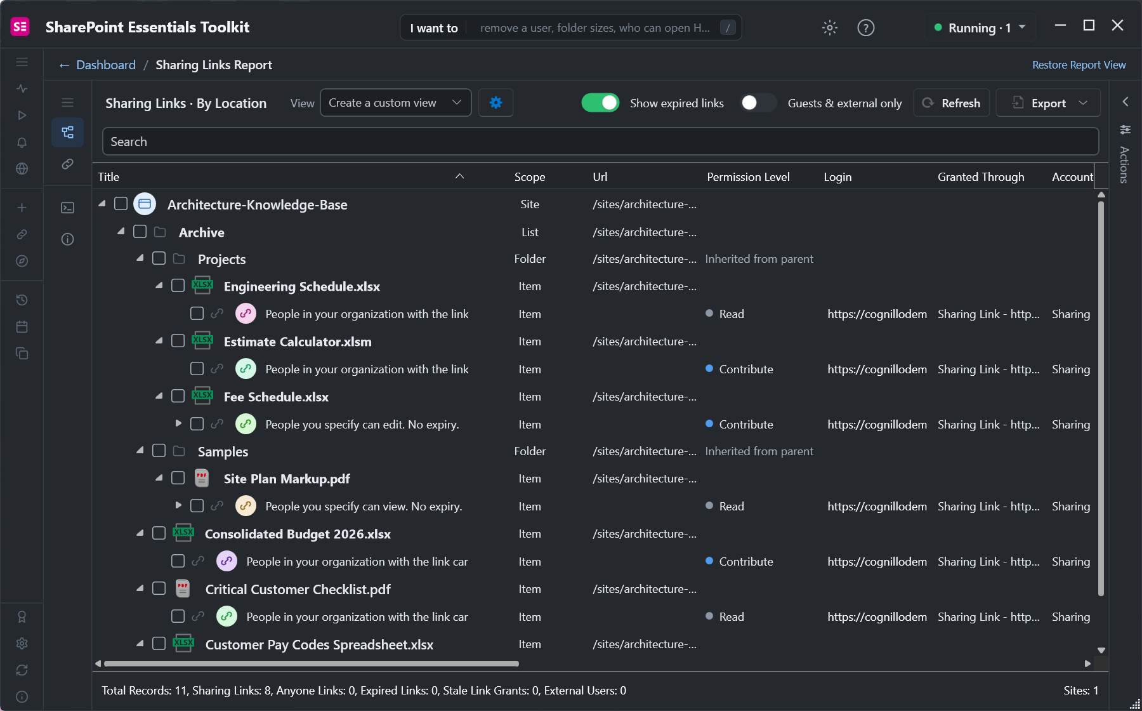
Task: Open settings gear in left sidebar
Action: 22,643
